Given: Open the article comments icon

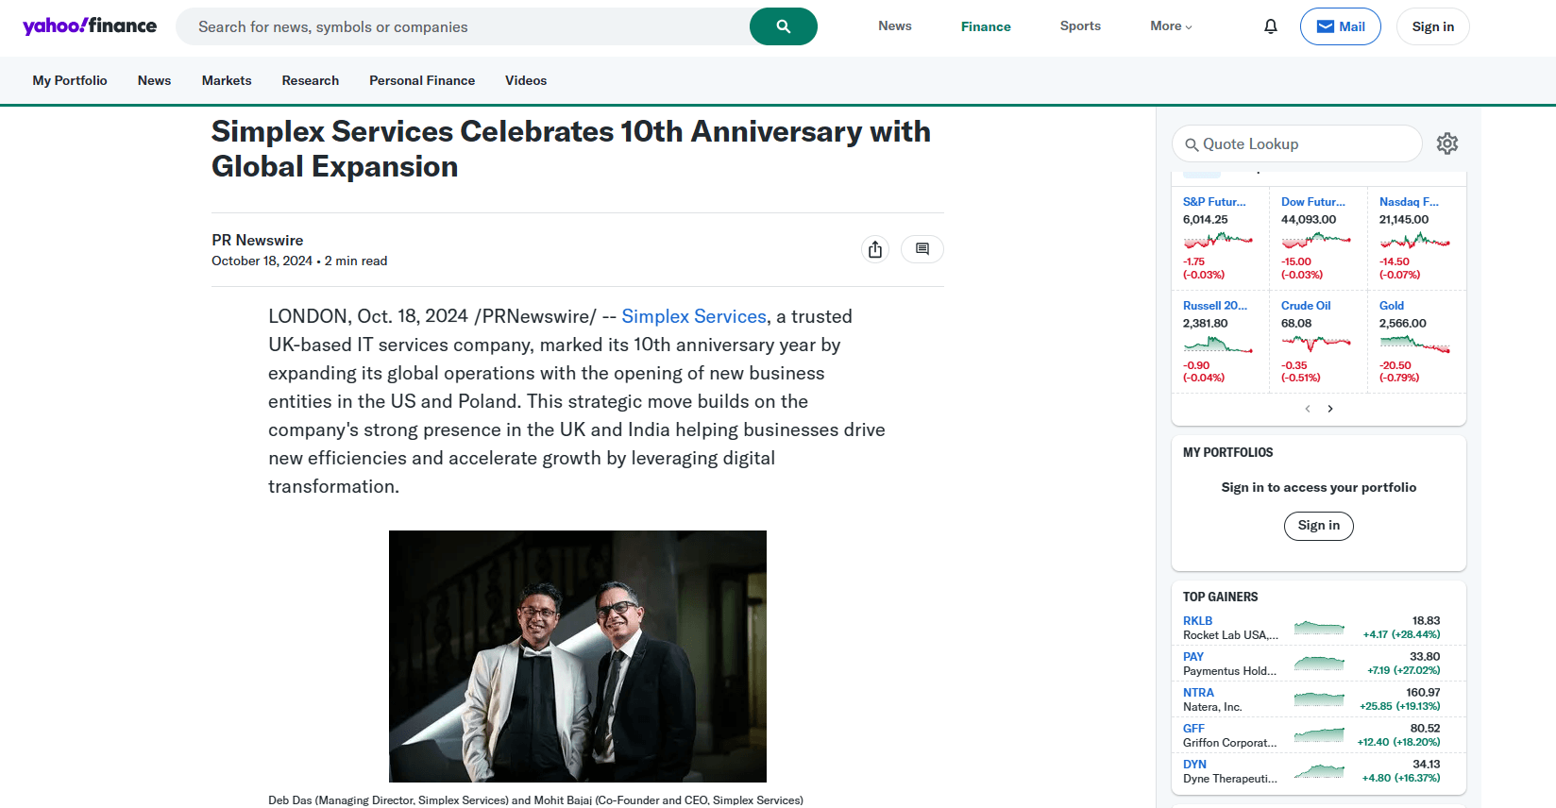Looking at the screenshot, I should click(x=922, y=249).
